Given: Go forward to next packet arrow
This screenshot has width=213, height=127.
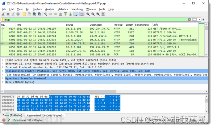Looking at the screenshot, I should pos(56,14).
